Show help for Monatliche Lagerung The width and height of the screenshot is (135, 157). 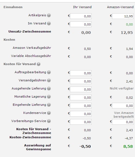pyautogui.click(x=49, y=97)
